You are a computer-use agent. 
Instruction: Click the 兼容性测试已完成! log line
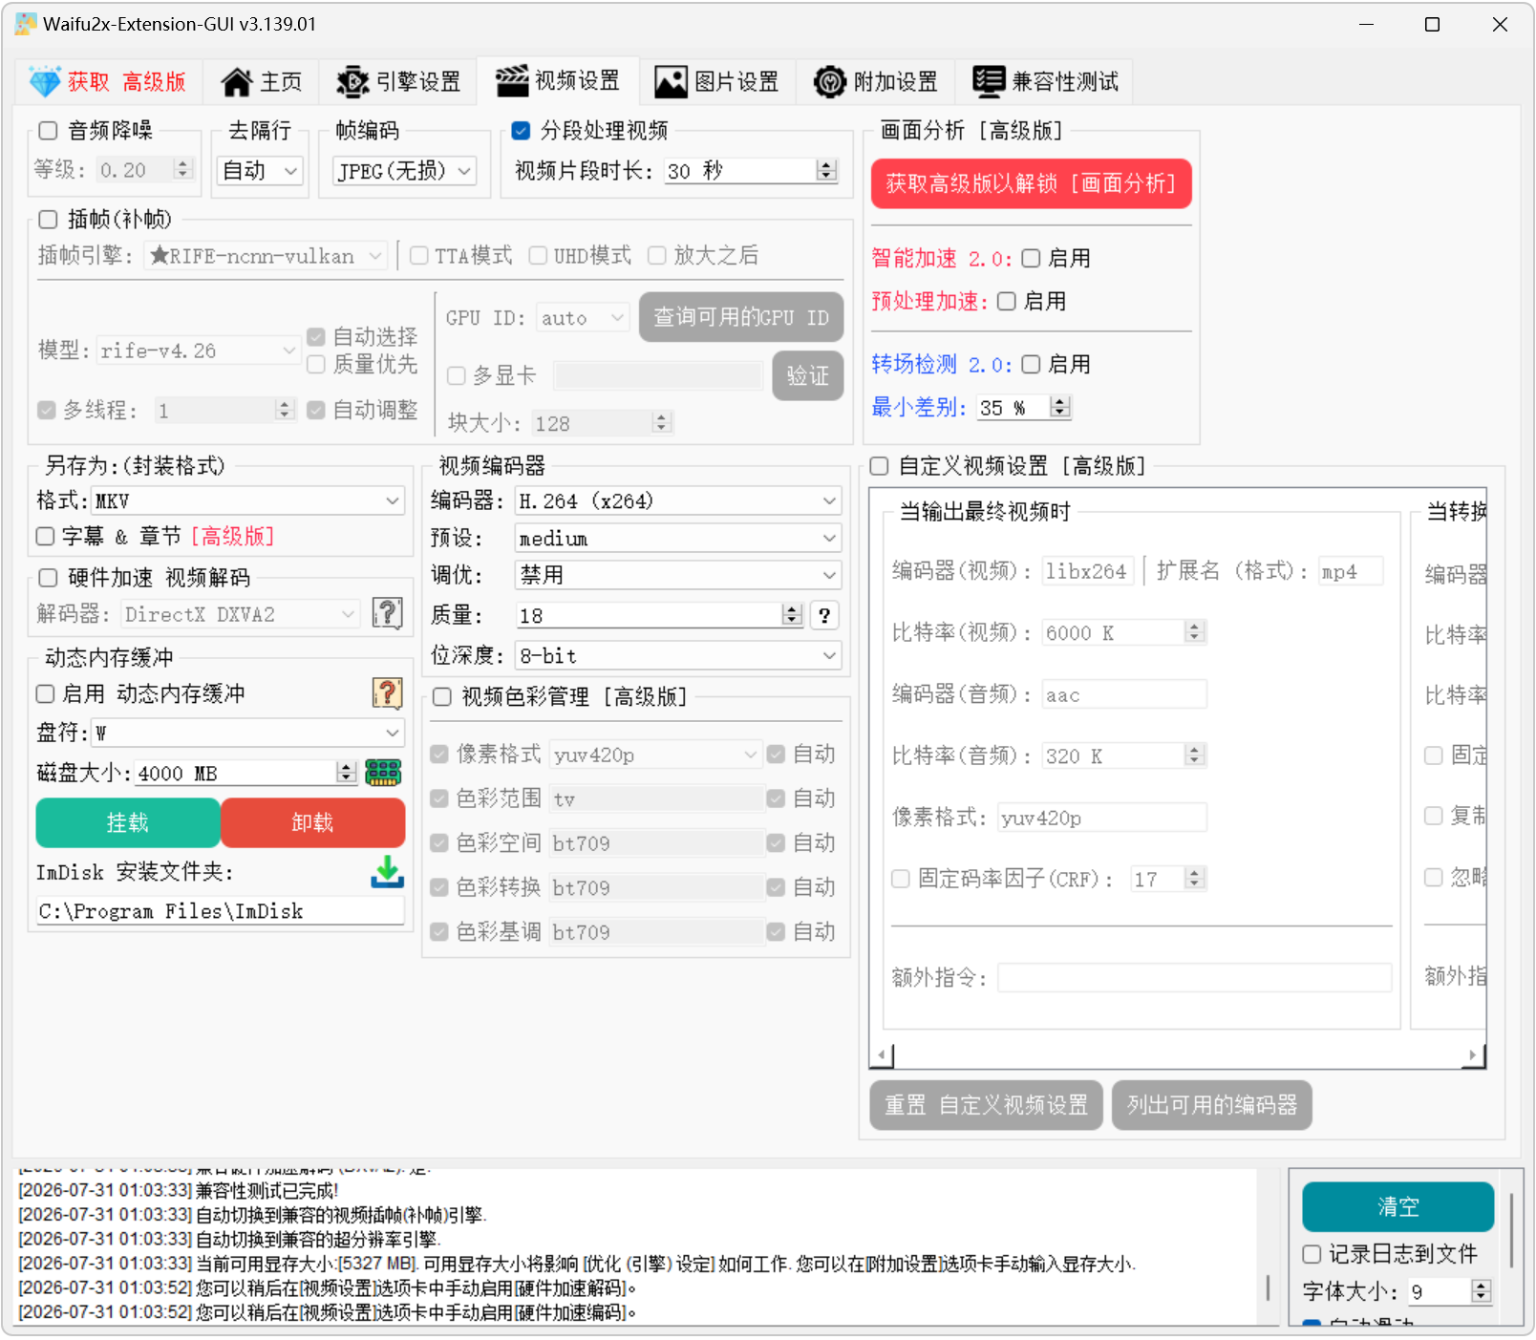pos(267,1190)
